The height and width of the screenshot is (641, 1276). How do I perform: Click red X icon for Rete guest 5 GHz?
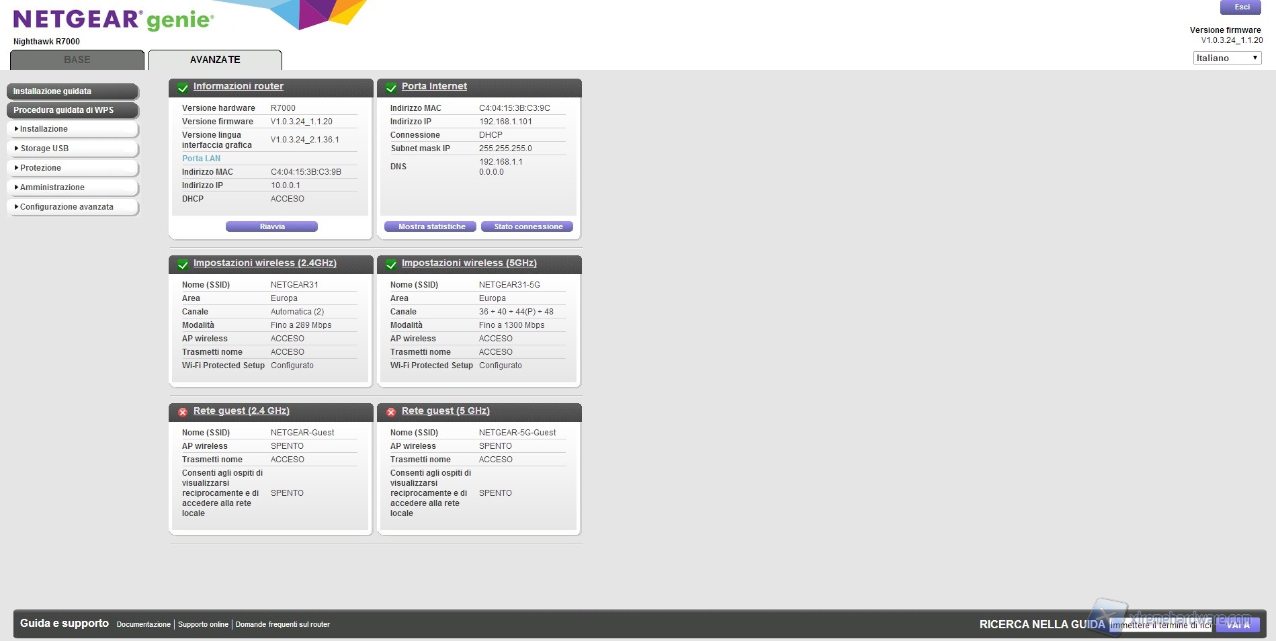[x=391, y=413]
